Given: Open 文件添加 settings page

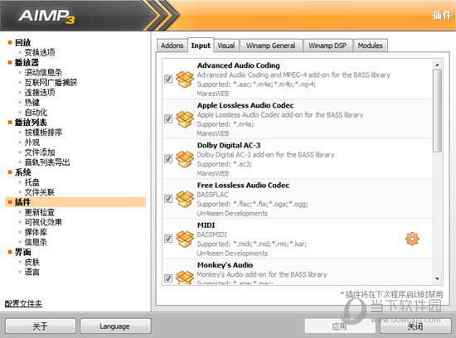Looking at the screenshot, I should (40, 152).
